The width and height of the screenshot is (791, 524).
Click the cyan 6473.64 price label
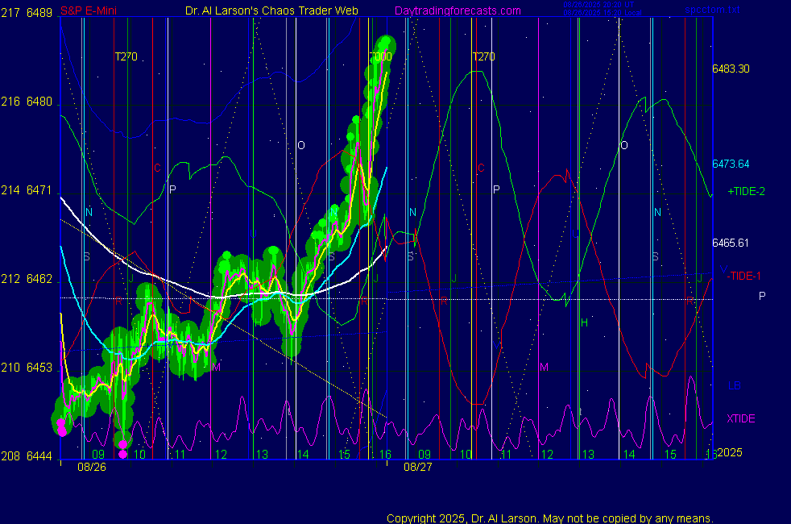pyautogui.click(x=731, y=164)
